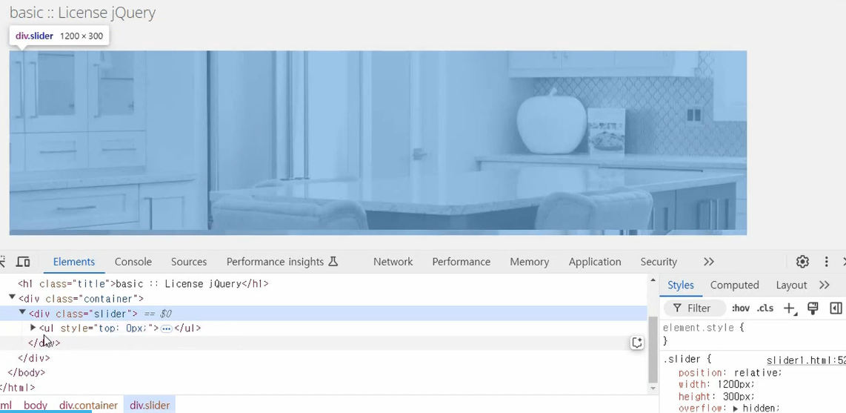
Task: Open the DevTools three-dot customize menu
Action: click(826, 262)
